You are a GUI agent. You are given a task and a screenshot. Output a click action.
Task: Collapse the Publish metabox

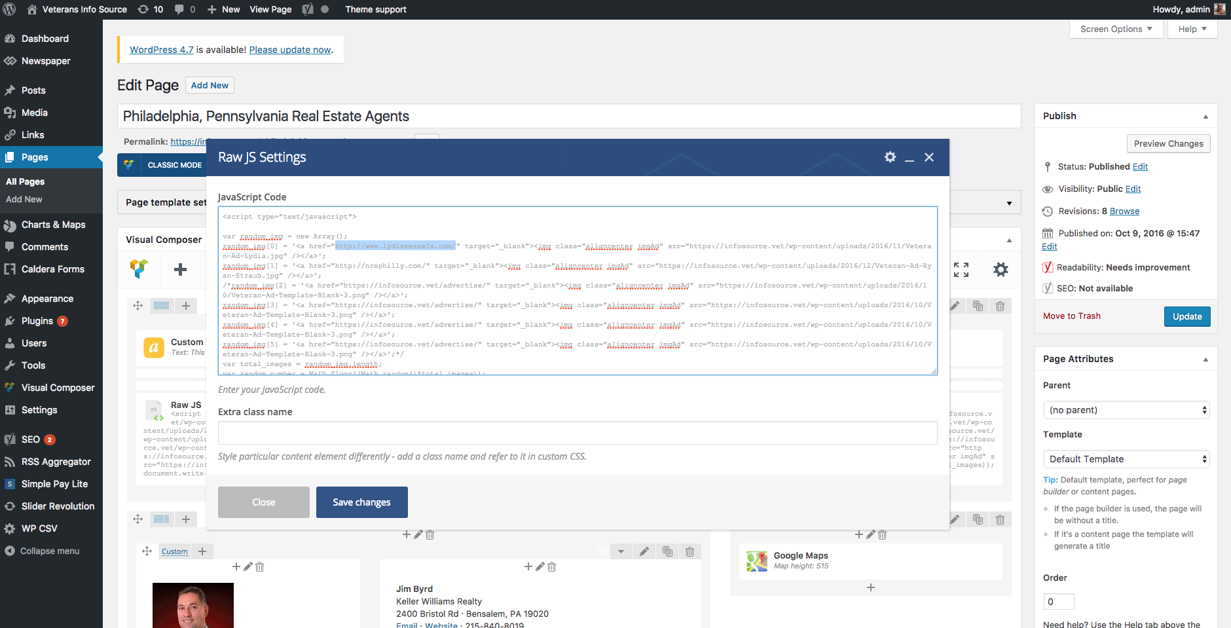click(1205, 117)
